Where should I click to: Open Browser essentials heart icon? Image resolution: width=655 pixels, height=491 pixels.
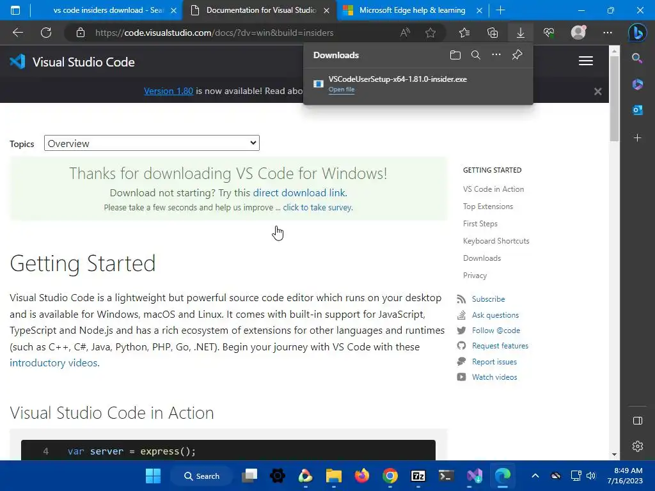(549, 33)
